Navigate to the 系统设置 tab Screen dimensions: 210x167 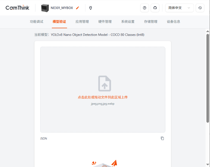click(128, 22)
